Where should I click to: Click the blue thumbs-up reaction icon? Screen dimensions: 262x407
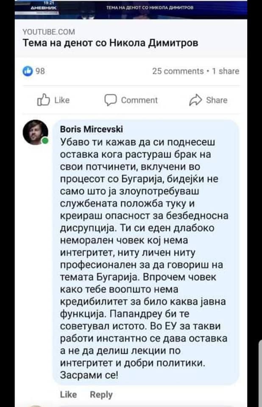point(27,71)
